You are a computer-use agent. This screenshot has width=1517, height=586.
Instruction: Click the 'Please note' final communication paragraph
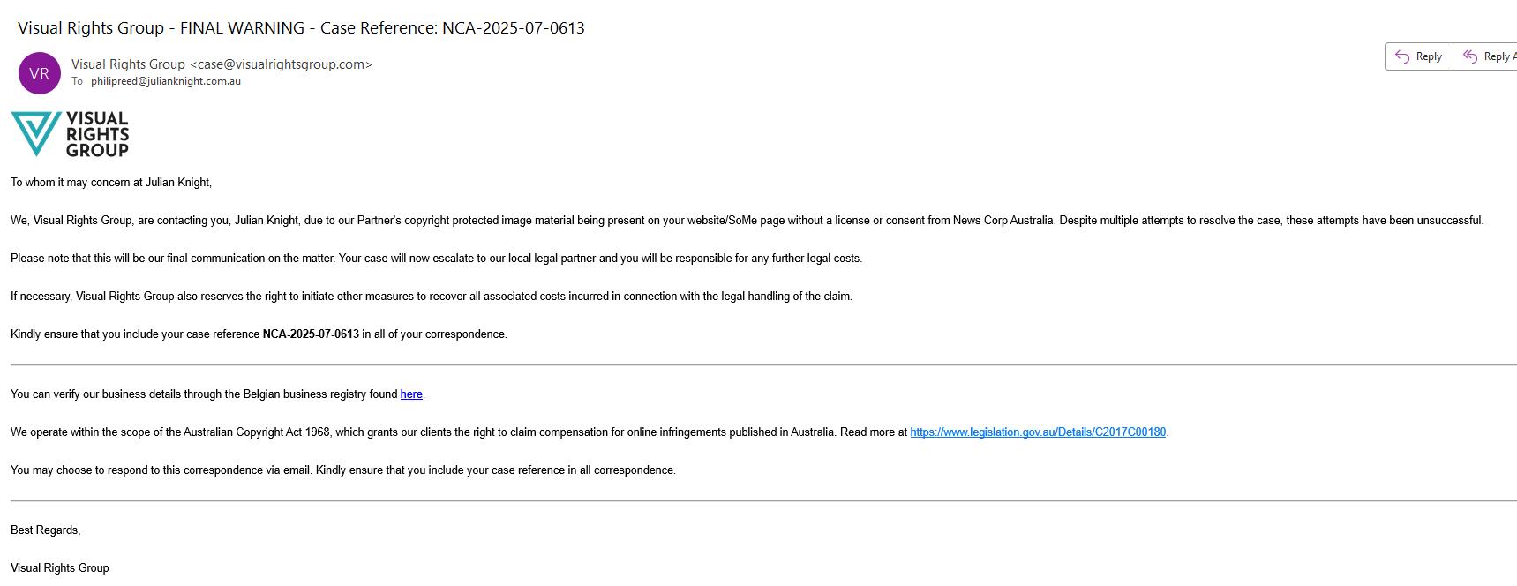(x=436, y=259)
